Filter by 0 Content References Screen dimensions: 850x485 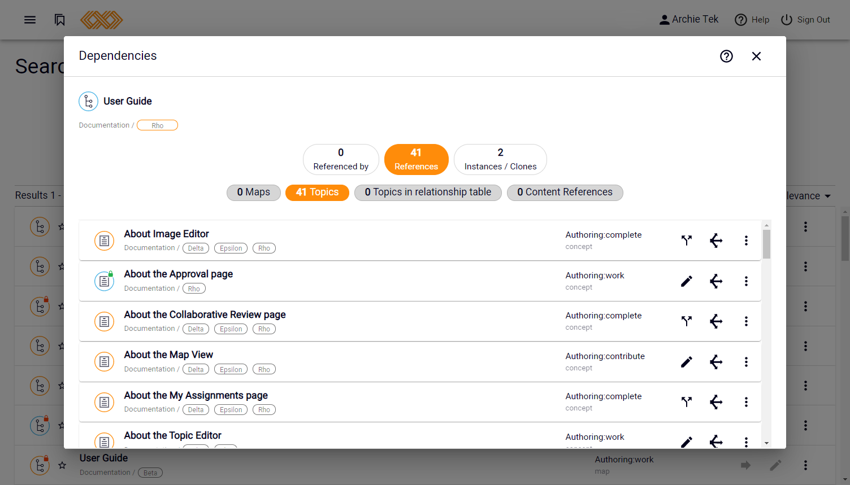[565, 193]
